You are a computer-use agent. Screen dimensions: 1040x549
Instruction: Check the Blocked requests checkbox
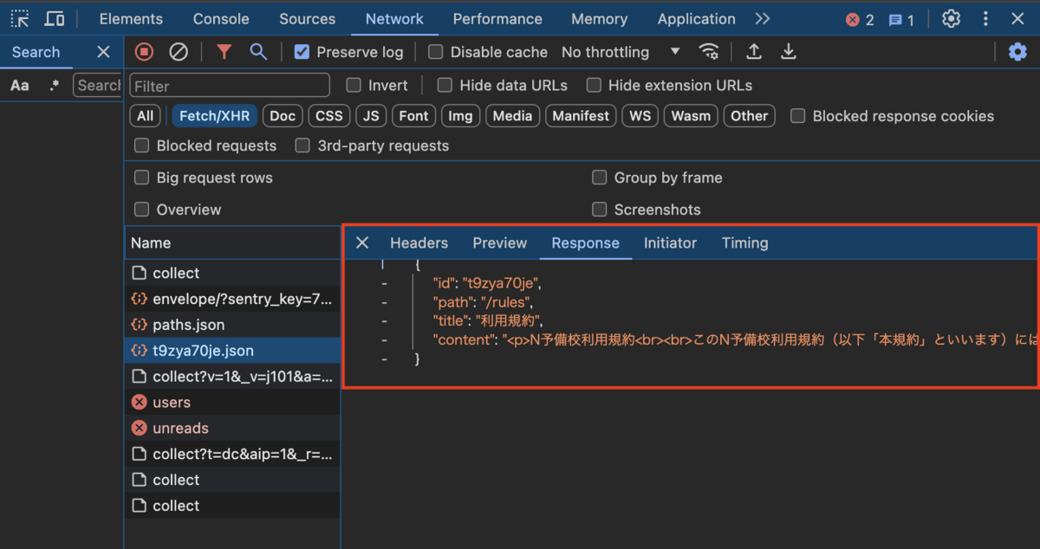tap(141, 145)
